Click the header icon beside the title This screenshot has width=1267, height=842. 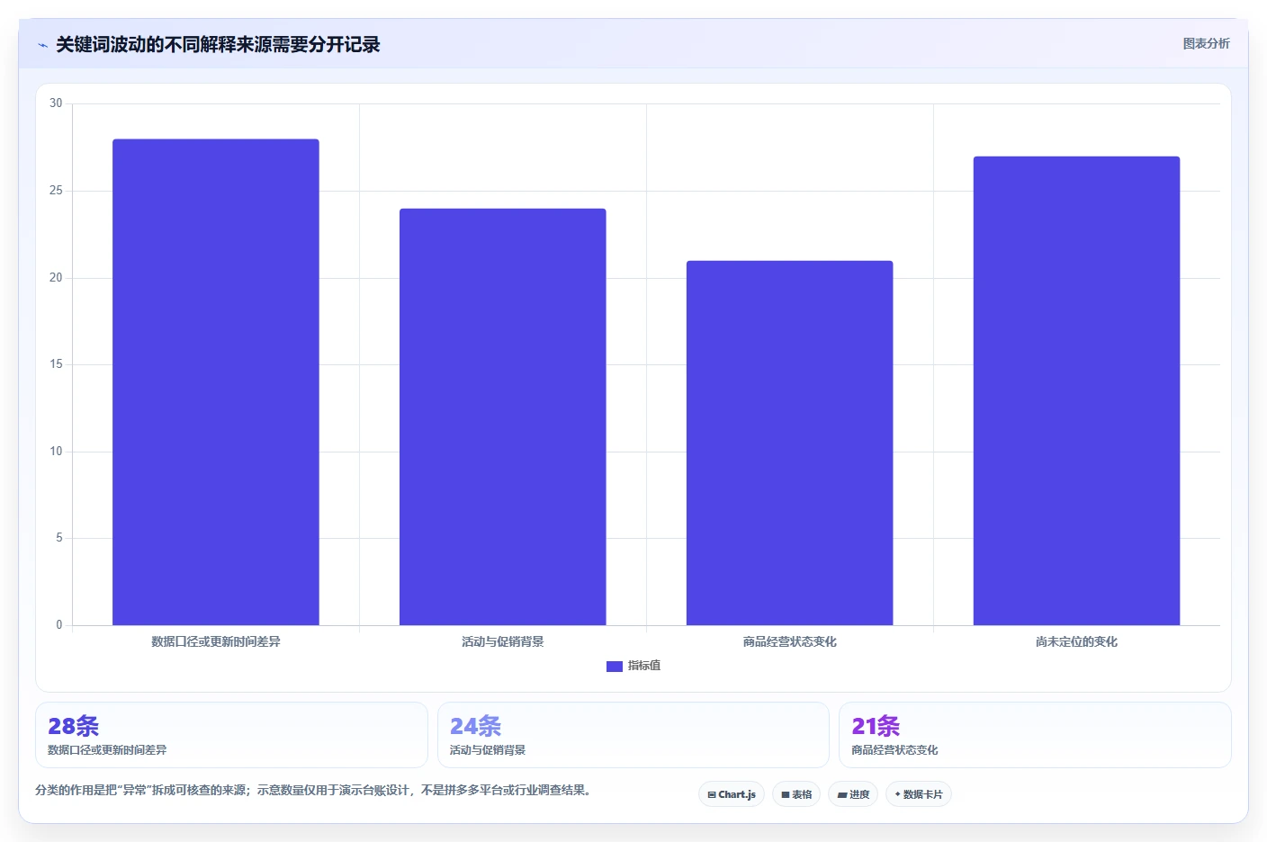click(42, 45)
